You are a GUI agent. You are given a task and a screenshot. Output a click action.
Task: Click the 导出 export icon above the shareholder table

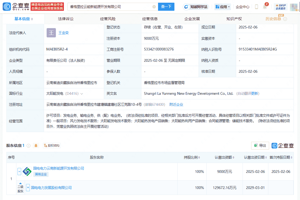pos(260,146)
